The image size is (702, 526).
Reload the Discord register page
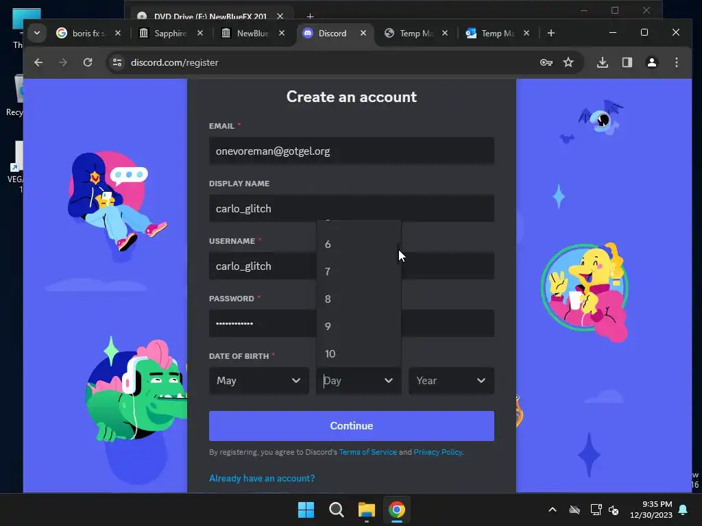(x=88, y=62)
